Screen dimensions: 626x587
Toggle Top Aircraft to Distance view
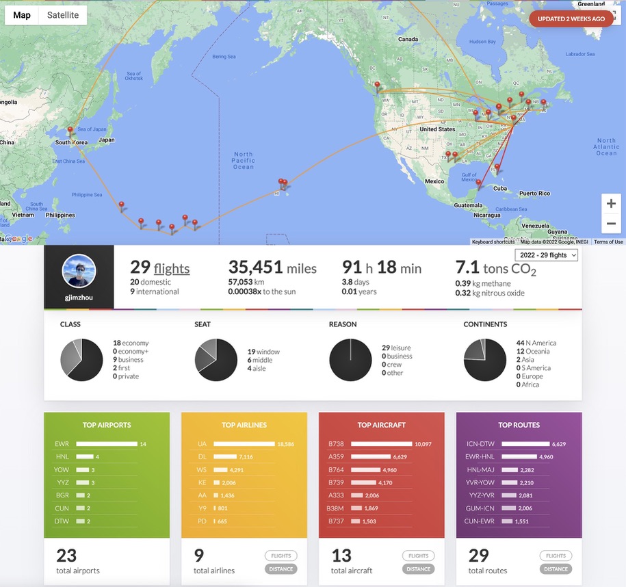point(418,569)
